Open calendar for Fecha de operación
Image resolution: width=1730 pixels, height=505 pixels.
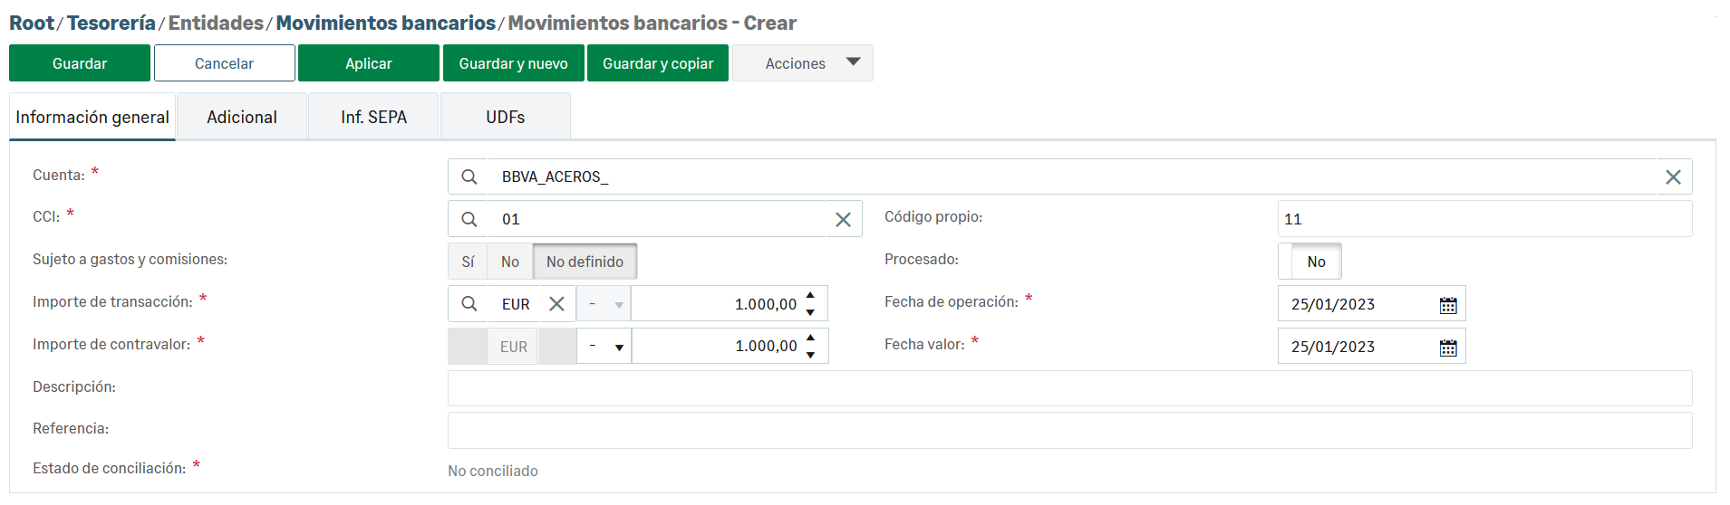(x=1447, y=305)
